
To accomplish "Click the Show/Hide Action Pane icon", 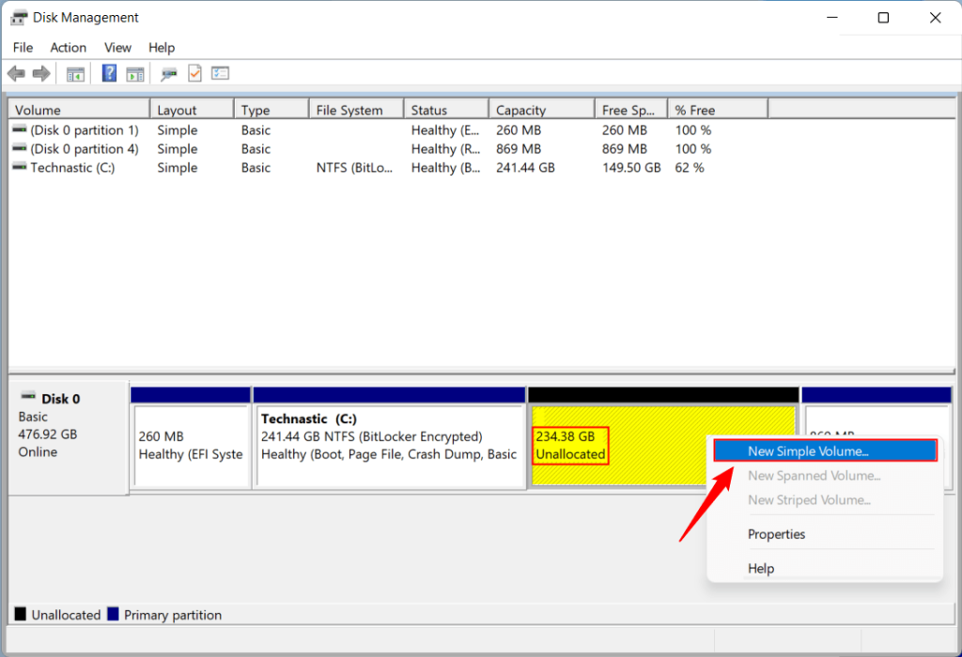I will pos(135,74).
